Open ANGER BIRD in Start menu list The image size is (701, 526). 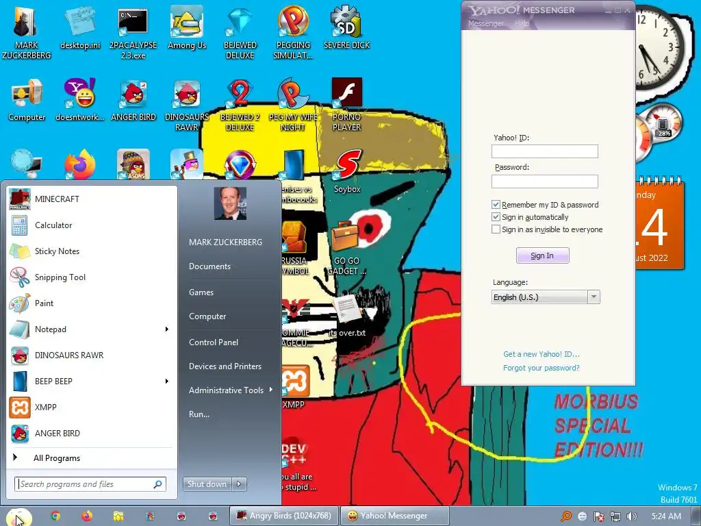coord(92,434)
